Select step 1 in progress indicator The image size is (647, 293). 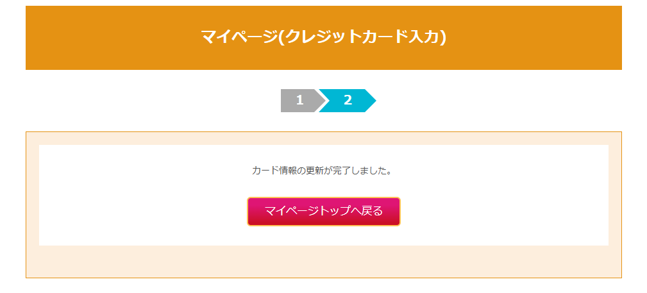click(x=300, y=101)
